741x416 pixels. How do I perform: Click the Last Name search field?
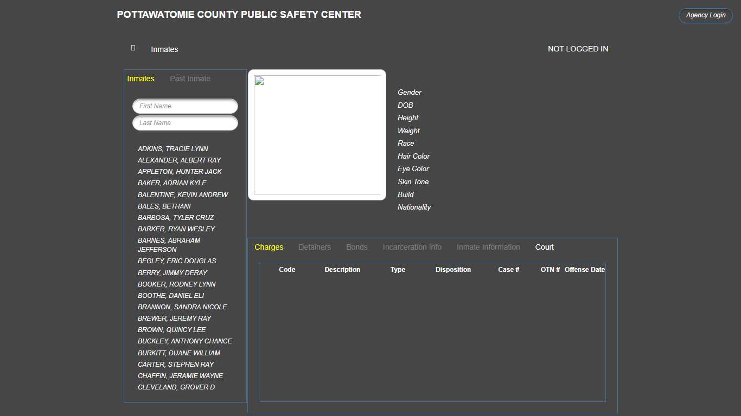[185, 123]
